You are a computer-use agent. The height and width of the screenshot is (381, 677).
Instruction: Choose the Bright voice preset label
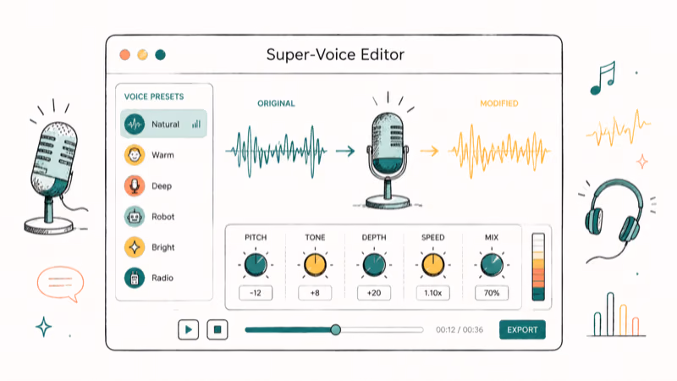(163, 247)
